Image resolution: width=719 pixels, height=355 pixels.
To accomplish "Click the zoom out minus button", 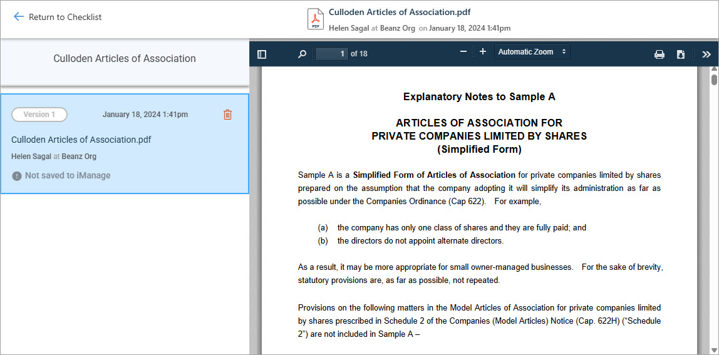I will pyautogui.click(x=463, y=52).
